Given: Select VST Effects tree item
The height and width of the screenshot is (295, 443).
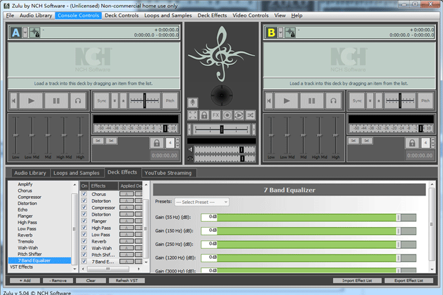Looking at the screenshot, I should point(22,267).
